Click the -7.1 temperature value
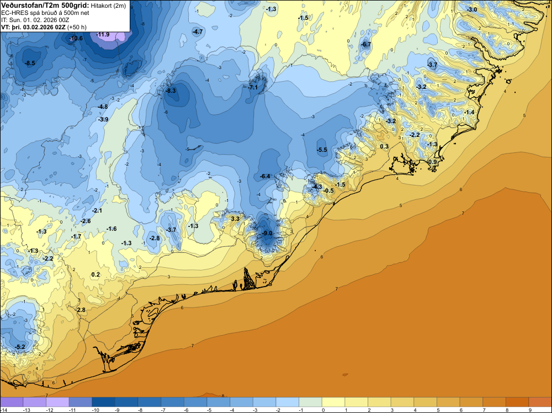 point(252,88)
